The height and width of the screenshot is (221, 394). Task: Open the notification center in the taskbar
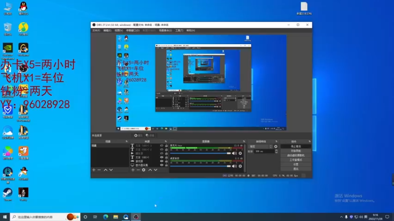(387, 217)
